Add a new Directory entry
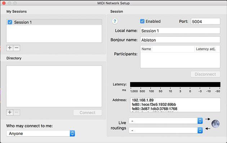This screenshot has height=143, width=227. 10,112
